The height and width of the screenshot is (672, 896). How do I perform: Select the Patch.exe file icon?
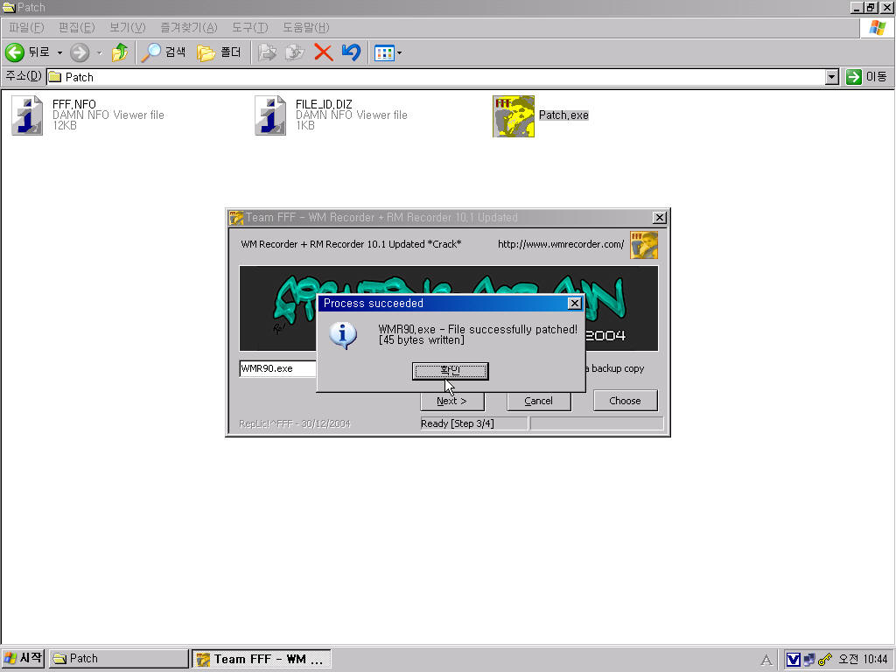tap(514, 116)
